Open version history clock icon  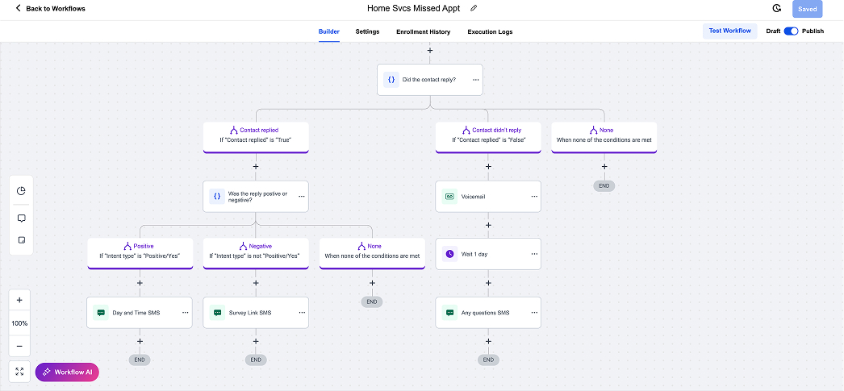coord(776,9)
